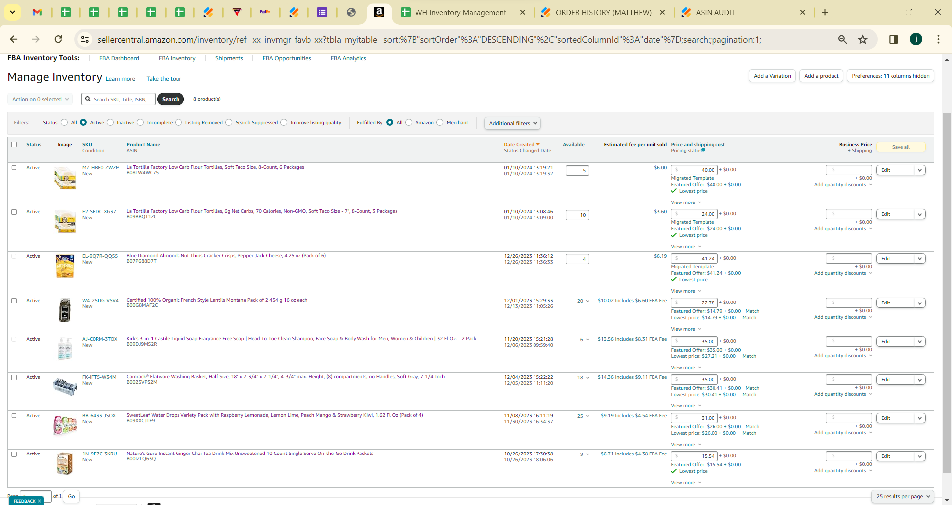Open the Learn more link
Image resolution: width=952 pixels, height=505 pixels.
click(120, 79)
